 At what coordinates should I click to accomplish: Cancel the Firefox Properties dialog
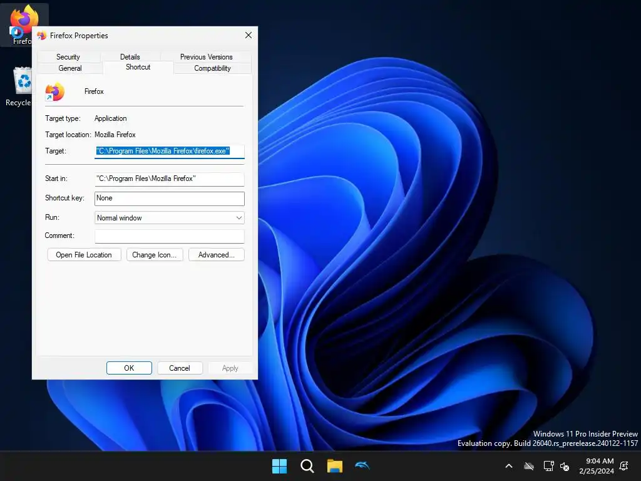pos(180,368)
